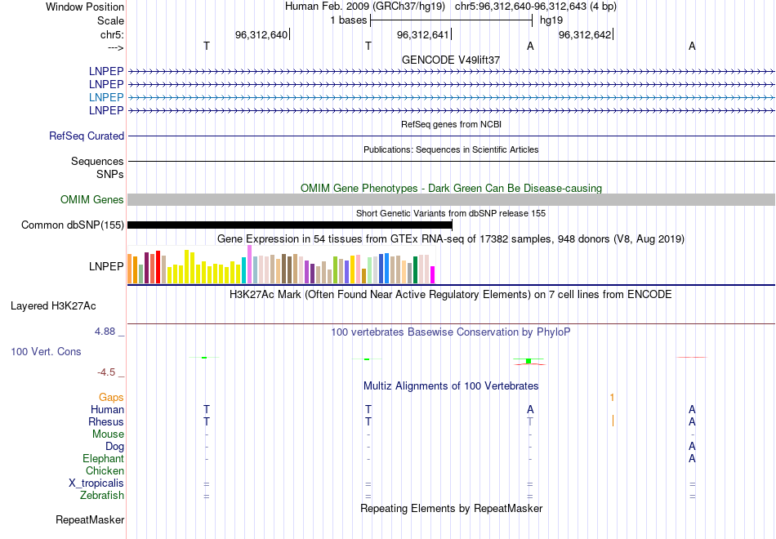This screenshot has width=776, height=539.
Task: Open the H3K27Ac Mark ENCODE track title
Action: tap(451, 295)
